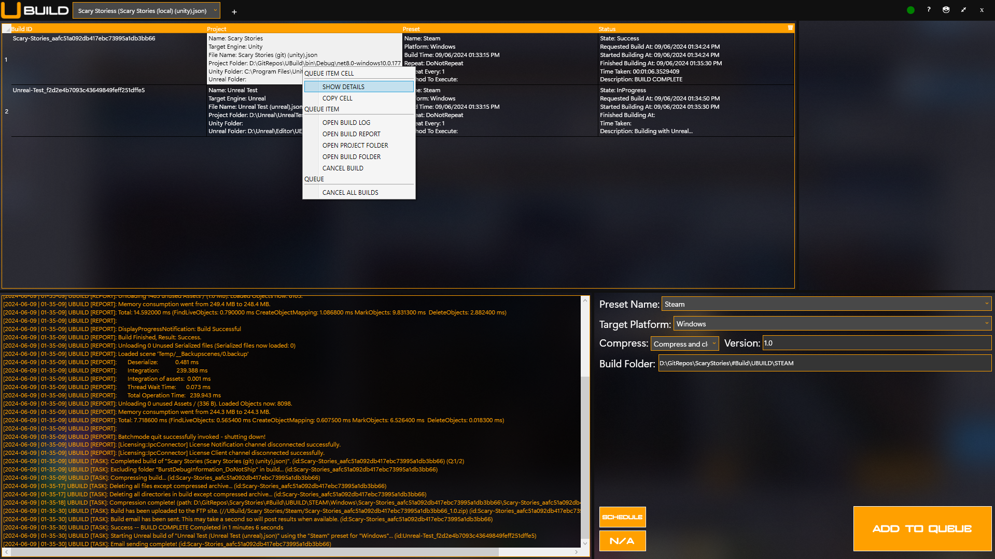The height and width of the screenshot is (559, 995).
Task: Click the plus icon to add project
Action: [x=234, y=11]
